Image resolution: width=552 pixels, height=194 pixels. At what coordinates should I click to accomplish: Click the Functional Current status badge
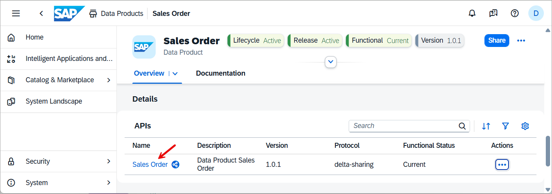(x=379, y=40)
